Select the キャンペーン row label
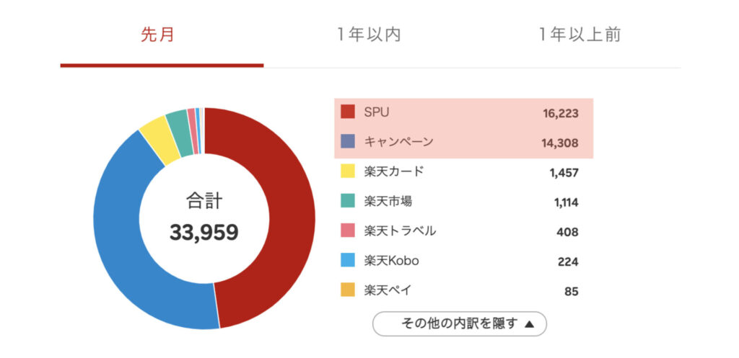The width and height of the screenshot is (739, 358). pyautogui.click(x=399, y=141)
